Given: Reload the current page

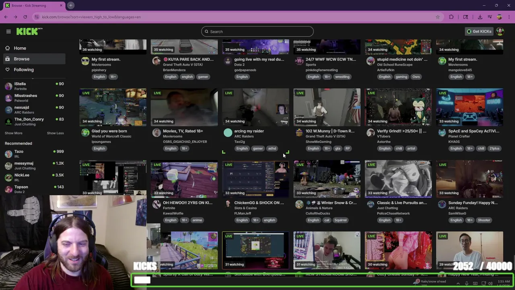Looking at the screenshot, I should coord(25,17).
